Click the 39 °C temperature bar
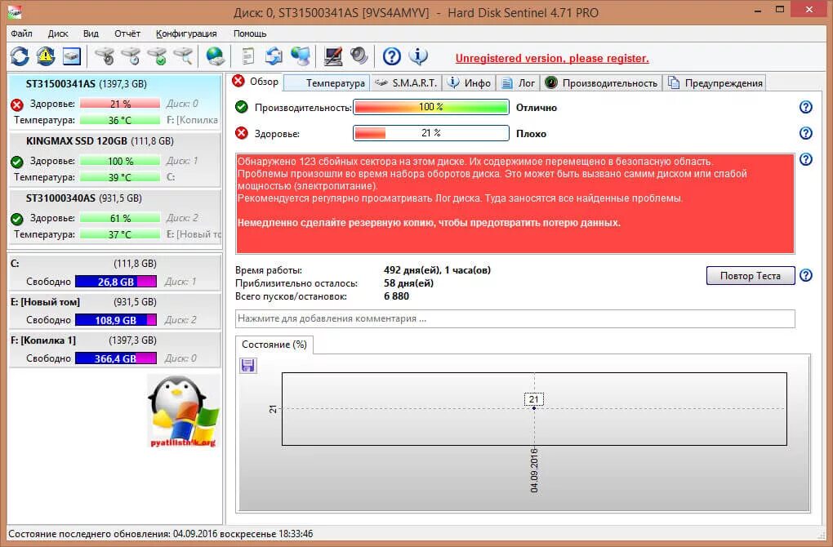The width and height of the screenshot is (833, 547). click(x=120, y=177)
